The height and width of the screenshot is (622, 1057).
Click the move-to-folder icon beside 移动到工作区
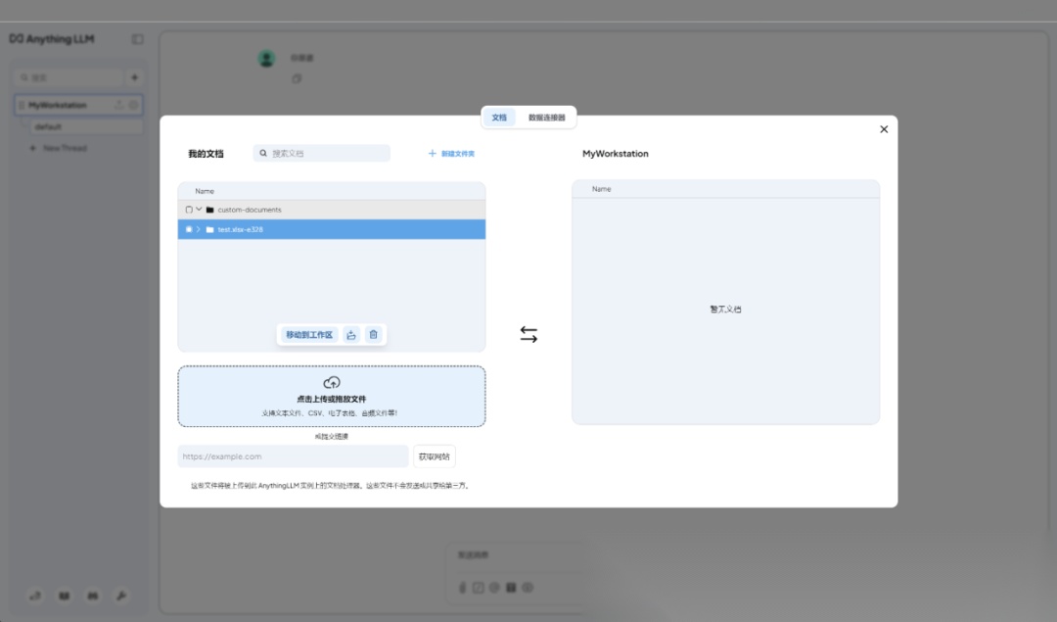[x=351, y=335]
